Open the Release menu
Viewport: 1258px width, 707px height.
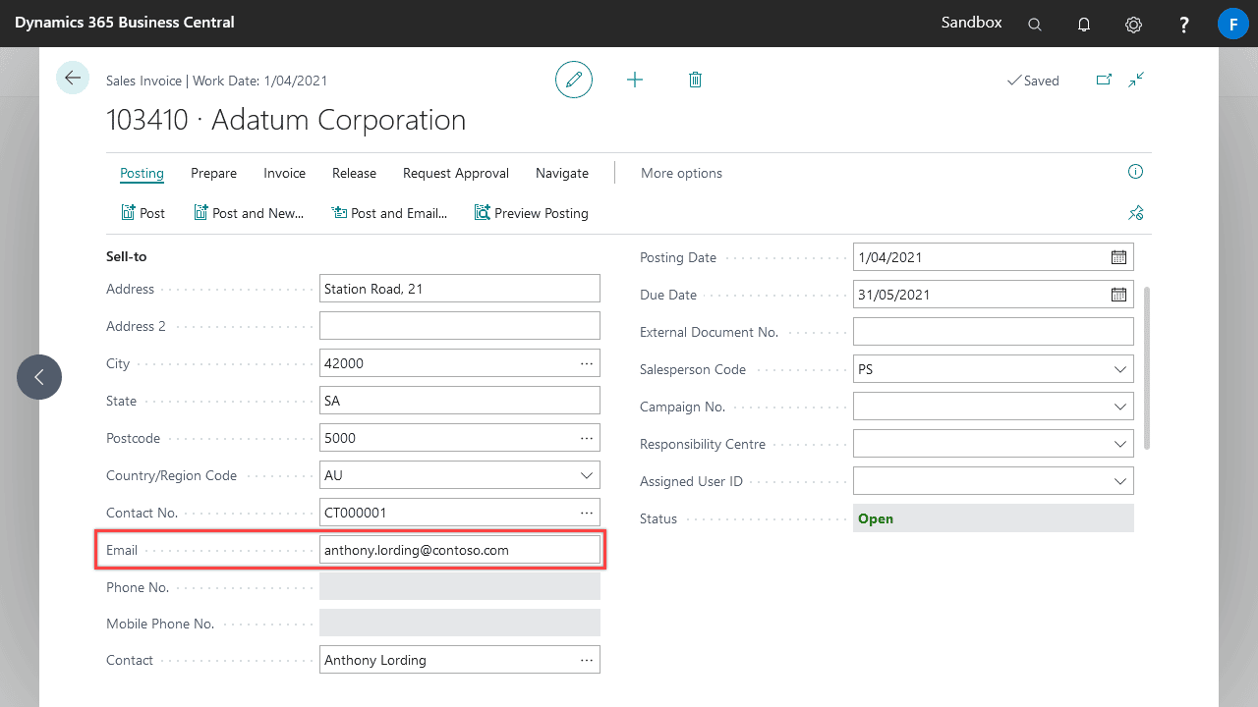click(354, 173)
